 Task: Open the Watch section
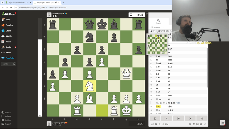click(x=6, y=36)
